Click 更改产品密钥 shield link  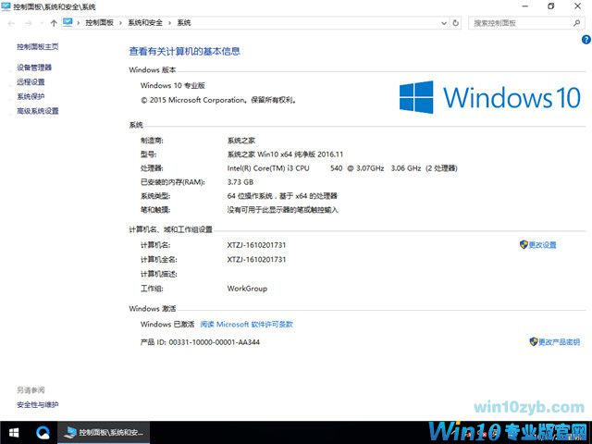click(555, 341)
